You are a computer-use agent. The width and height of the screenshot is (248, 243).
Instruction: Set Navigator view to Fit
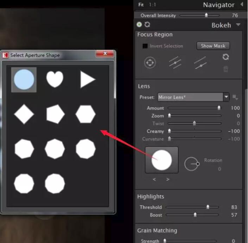141,5
